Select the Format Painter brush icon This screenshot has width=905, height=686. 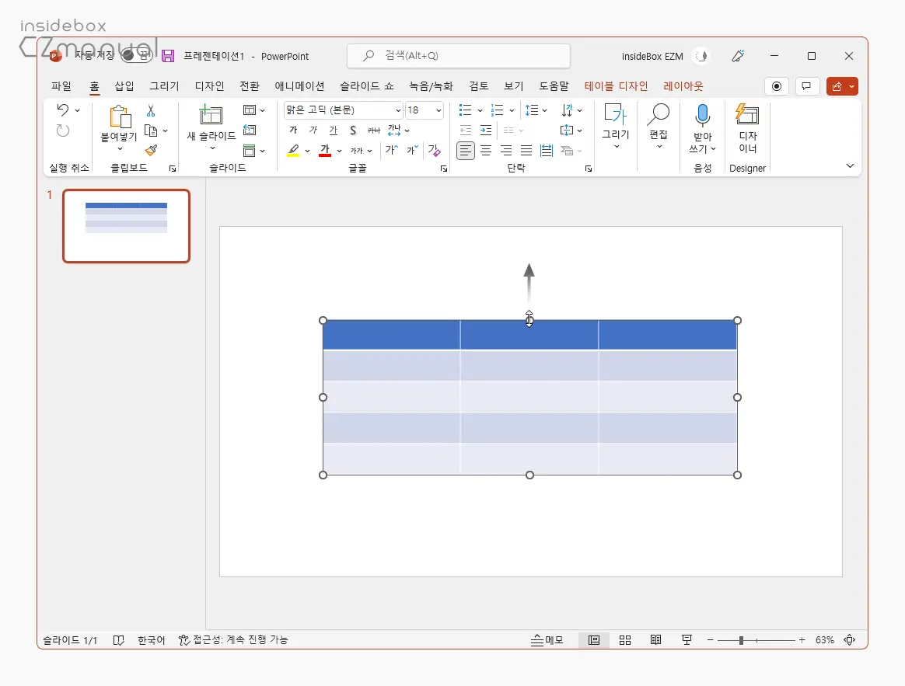[x=151, y=150]
